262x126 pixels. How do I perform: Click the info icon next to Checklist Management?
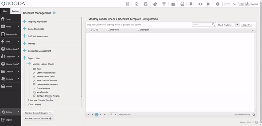[x=54, y=13]
